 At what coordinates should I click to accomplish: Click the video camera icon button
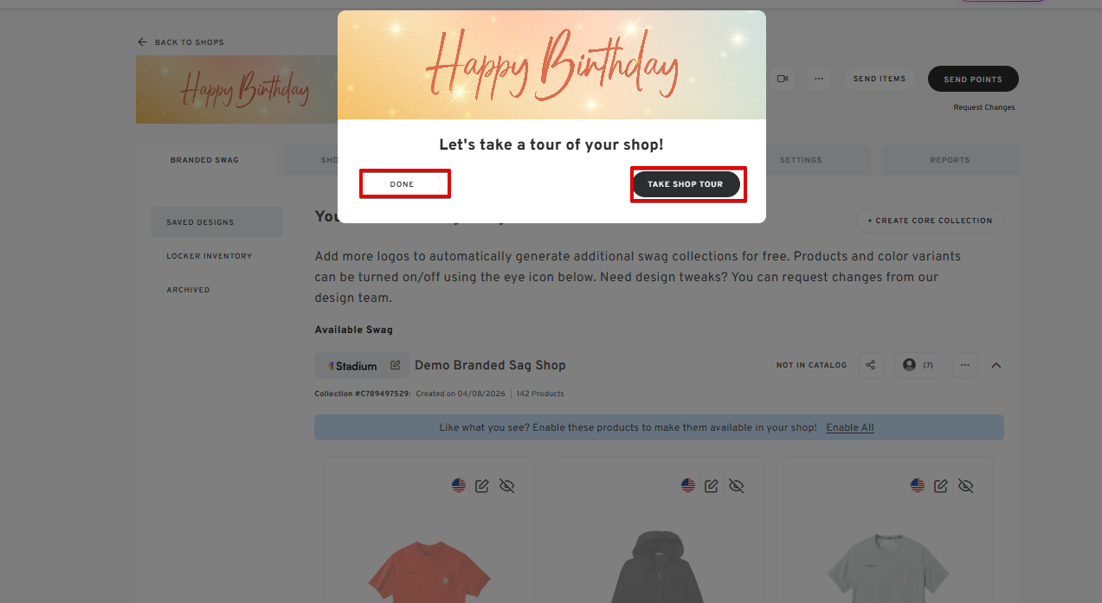[x=783, y=79]
